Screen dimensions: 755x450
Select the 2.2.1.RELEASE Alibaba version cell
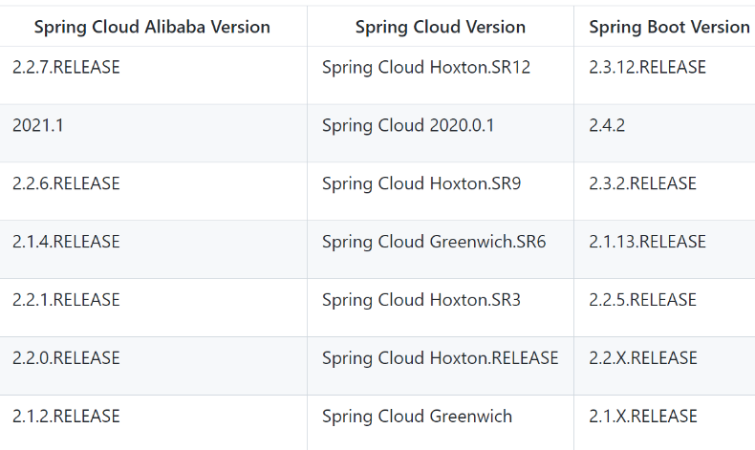[67, 300]
